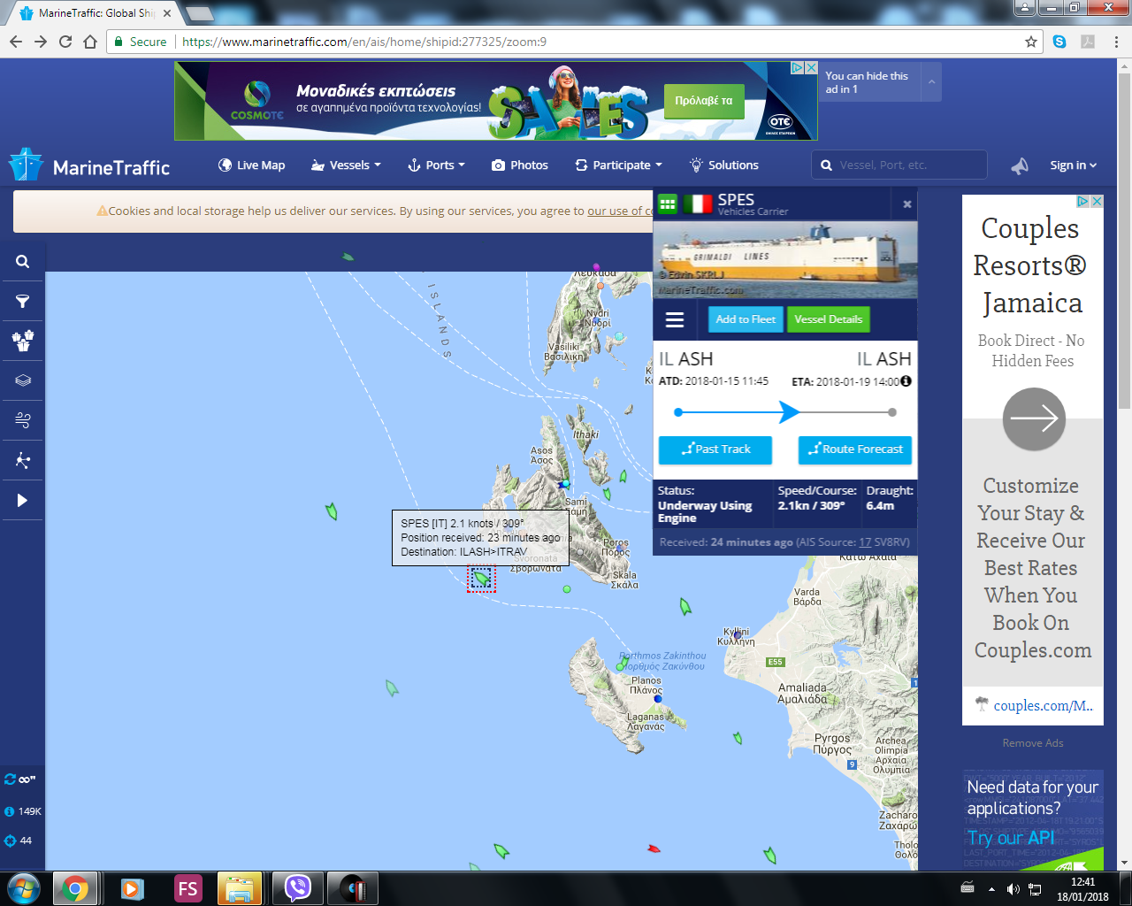
Task: Open the map search tool in the left sidebar
Action: (23, 261)
